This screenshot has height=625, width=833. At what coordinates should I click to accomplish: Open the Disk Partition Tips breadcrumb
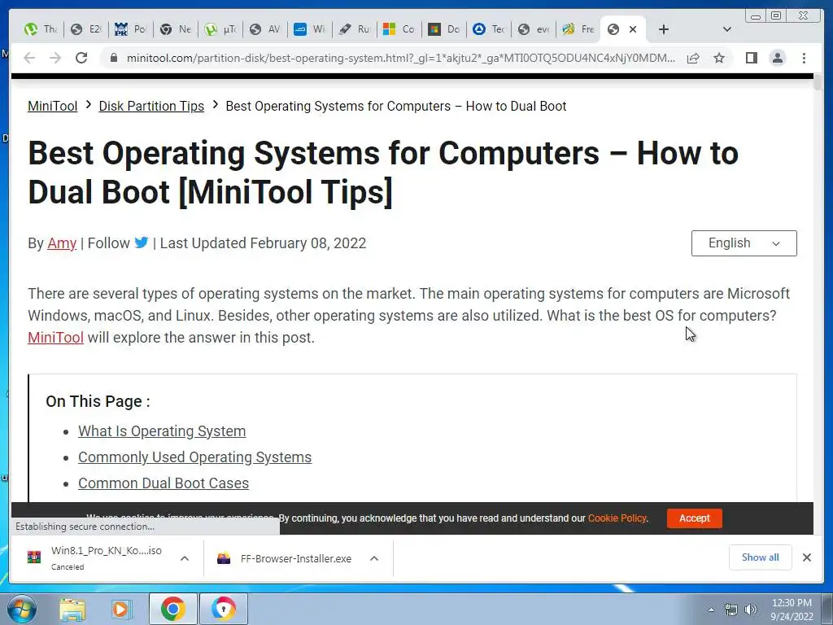151,106
